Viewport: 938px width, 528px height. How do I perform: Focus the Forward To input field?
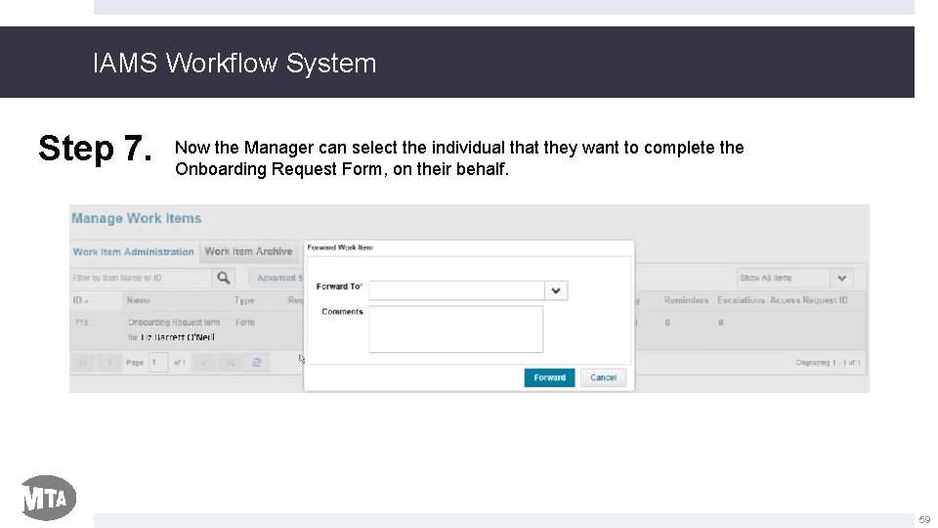click(456, 290)
